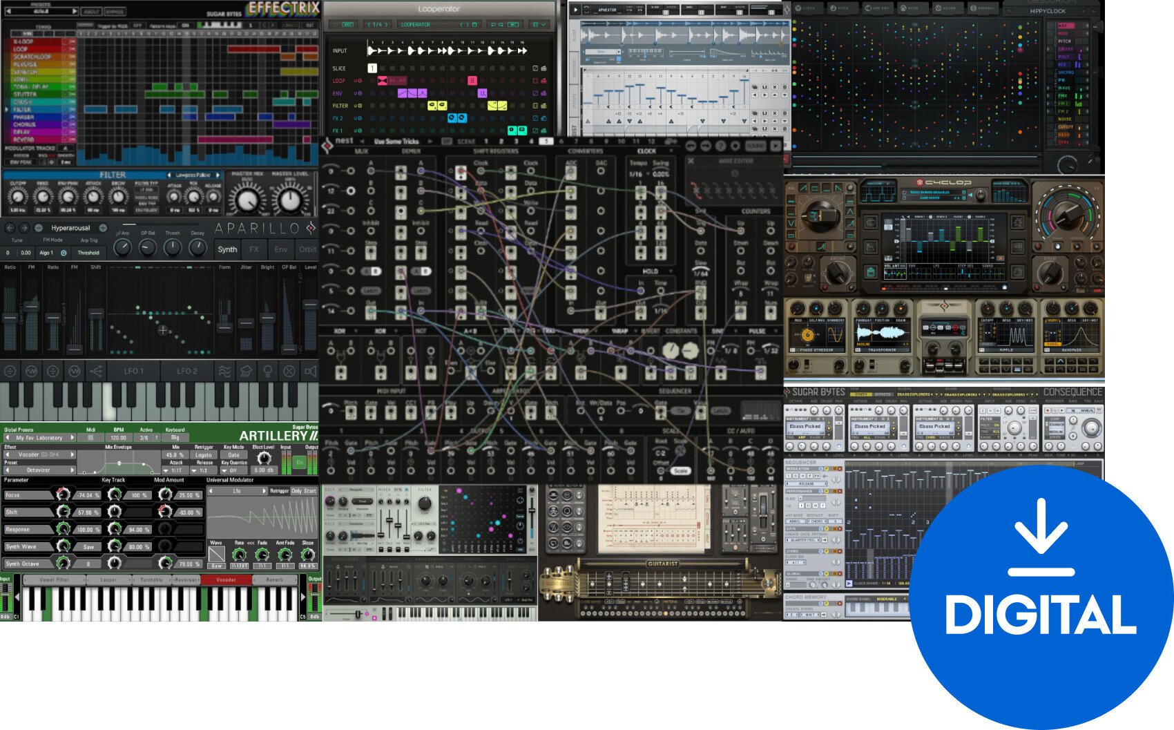
Task: Click the question mark help icon in Nest
Action: point(720,147)
